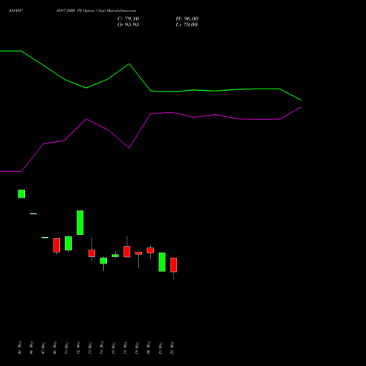Viewport: 366px width, 366px height.
Task: Click the tall green candle for 12 May
Action: [x=80, y=223]
